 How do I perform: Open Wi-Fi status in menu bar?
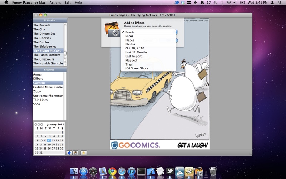click(x=228, y=3)
